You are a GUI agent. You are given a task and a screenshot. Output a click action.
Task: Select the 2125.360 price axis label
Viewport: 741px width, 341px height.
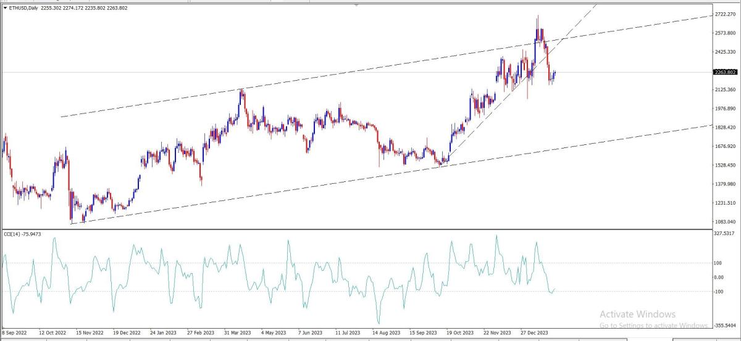[x=726, y=90]
